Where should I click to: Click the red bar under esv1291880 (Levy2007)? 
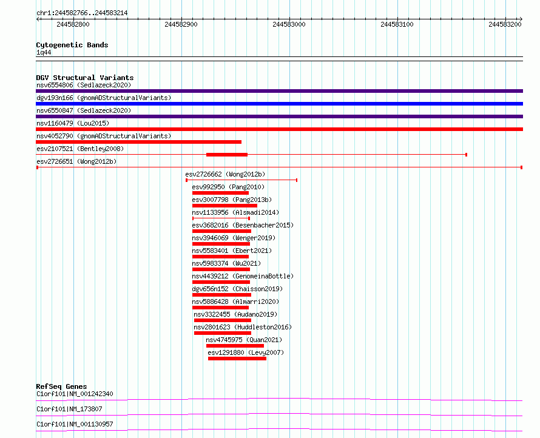tap(237, 359)
